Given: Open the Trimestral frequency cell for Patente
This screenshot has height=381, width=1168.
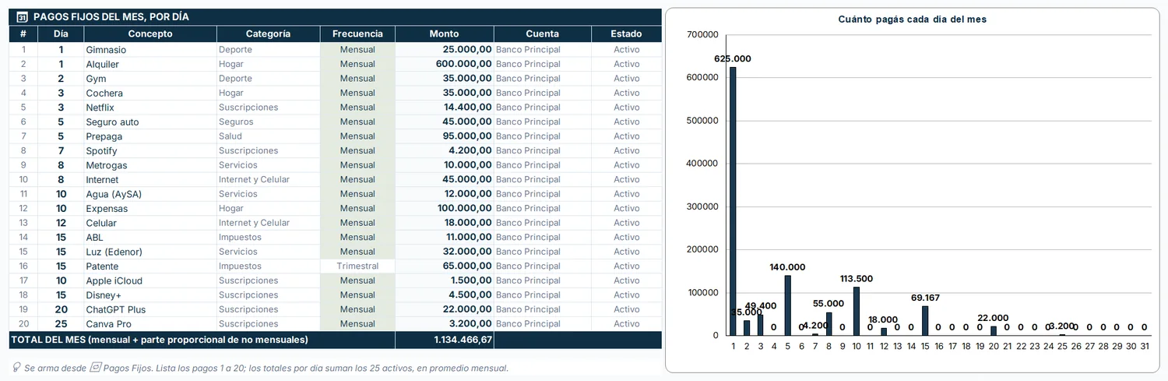Looking at the screenshot, I should pyautogui.click(x=357, y=266).
